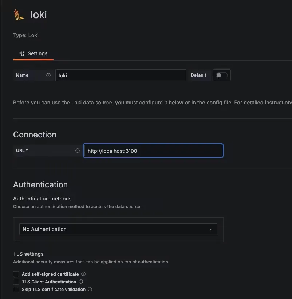Screen dimensions: 292x299
Task: Click the loki data source title
Action: click(39, 15)
